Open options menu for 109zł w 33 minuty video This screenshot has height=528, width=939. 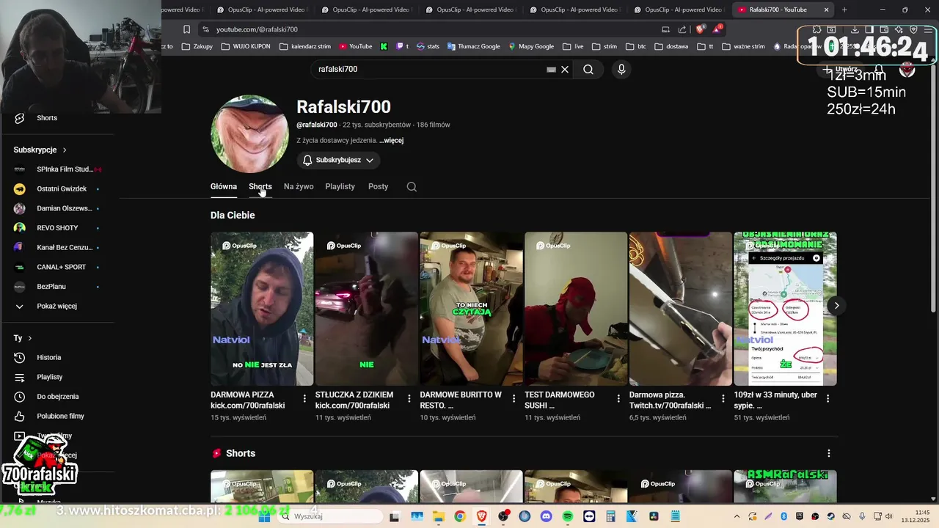[827, 399]
